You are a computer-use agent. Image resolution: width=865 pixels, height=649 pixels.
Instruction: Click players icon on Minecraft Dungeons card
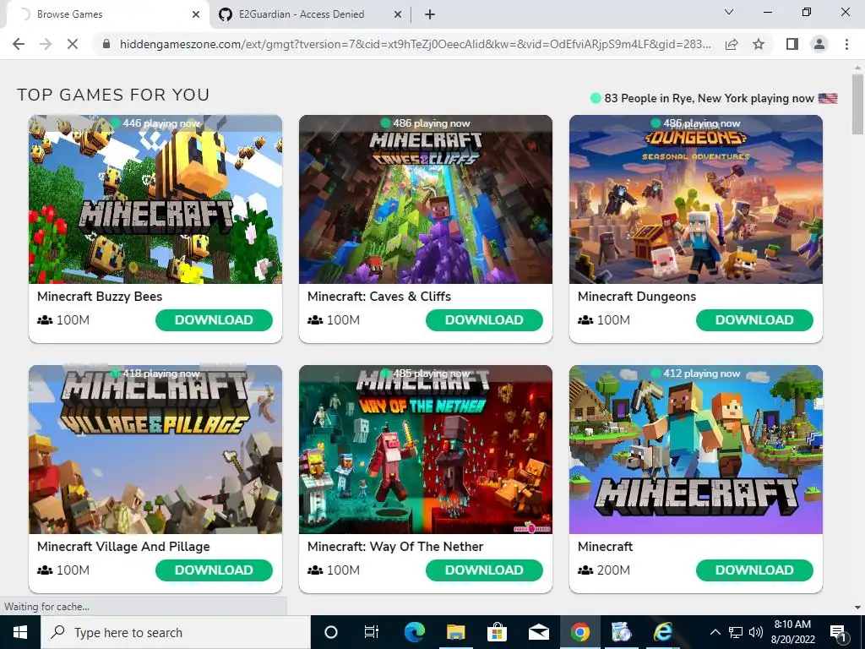585,320
